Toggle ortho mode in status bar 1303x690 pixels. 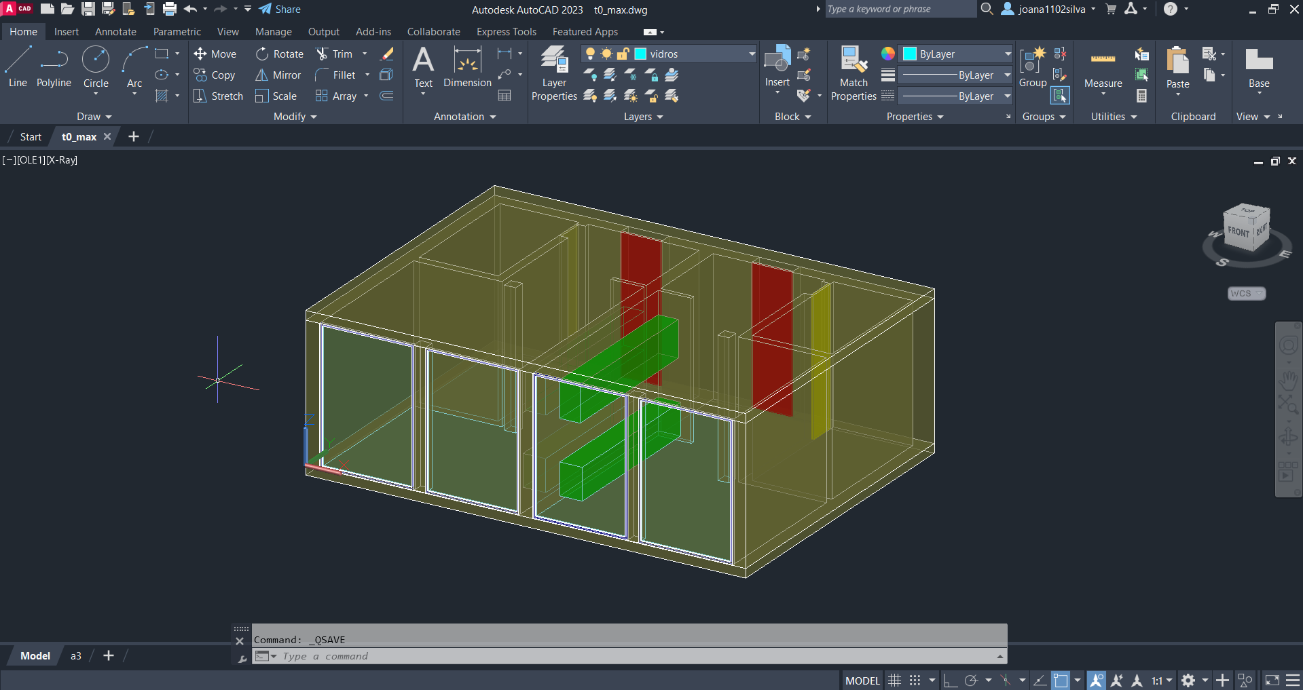point(950,681)
